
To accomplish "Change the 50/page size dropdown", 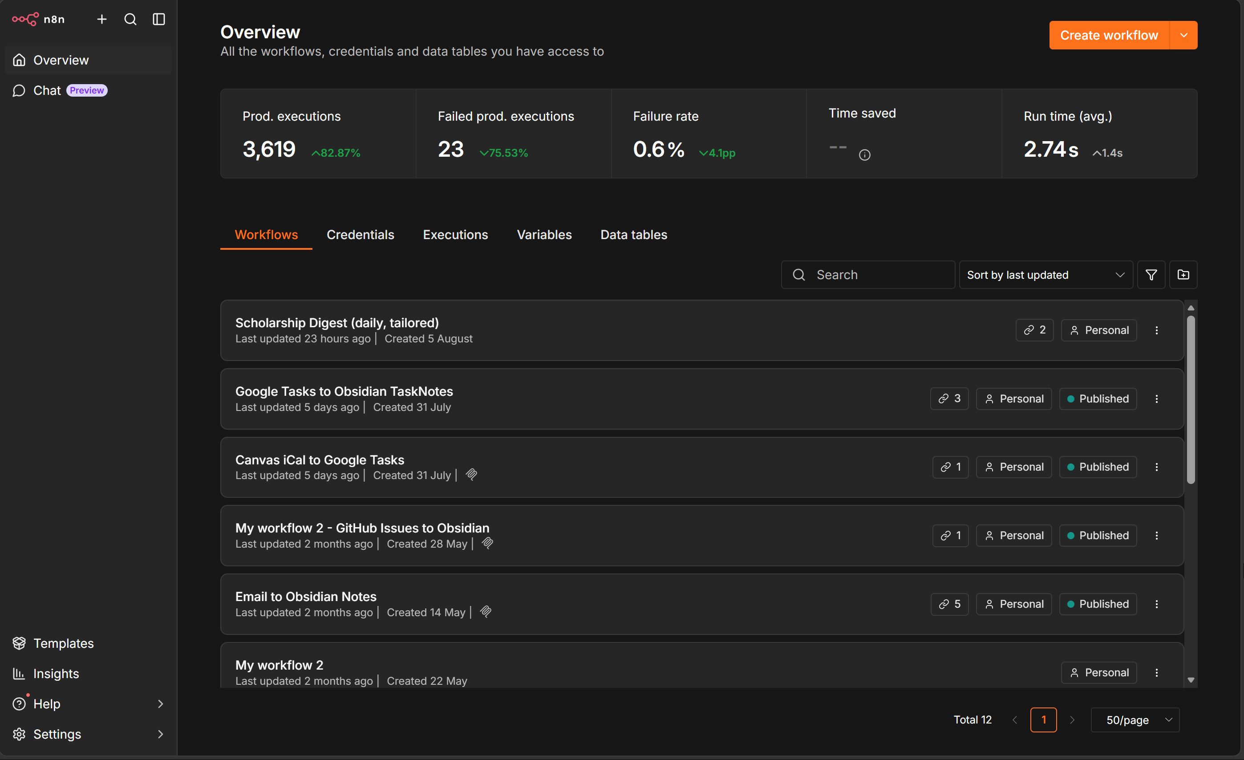I will (1135, 720).
